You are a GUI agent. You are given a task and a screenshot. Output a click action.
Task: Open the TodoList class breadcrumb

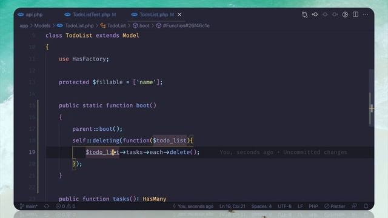pos(113,25)
